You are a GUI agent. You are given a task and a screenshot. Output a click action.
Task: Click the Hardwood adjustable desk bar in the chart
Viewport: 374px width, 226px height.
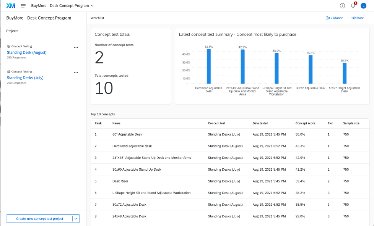(x=208, y=67)
